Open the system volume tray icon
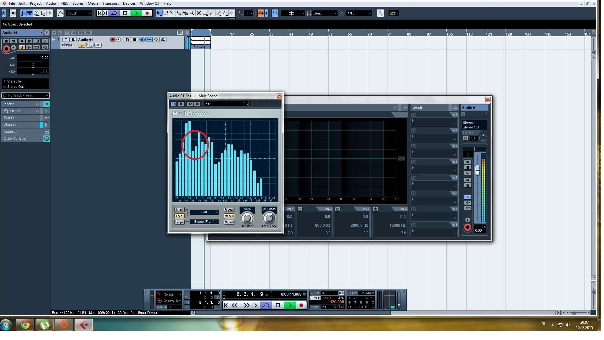Image resolution: width=604 pixels, height=340 pixels. click(x=568, y=325)
